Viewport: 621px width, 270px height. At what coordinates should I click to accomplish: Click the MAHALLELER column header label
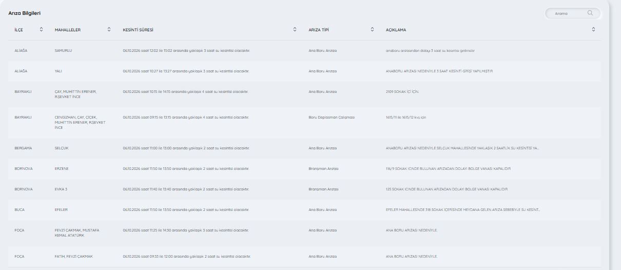68,30
